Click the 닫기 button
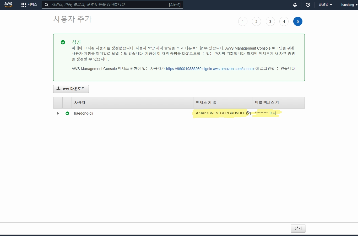This screenshot has width=358, height=236. pos(298,228)
